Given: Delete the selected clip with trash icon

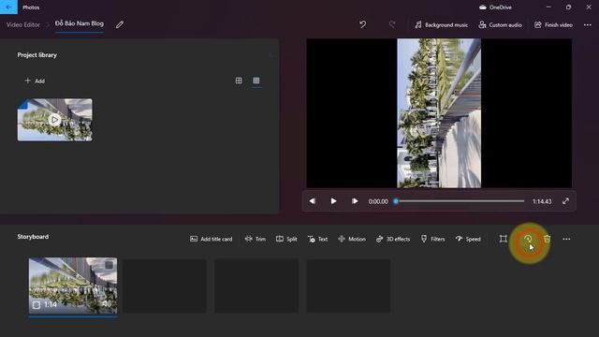Looking at the screenshot, I should (548, 239).
